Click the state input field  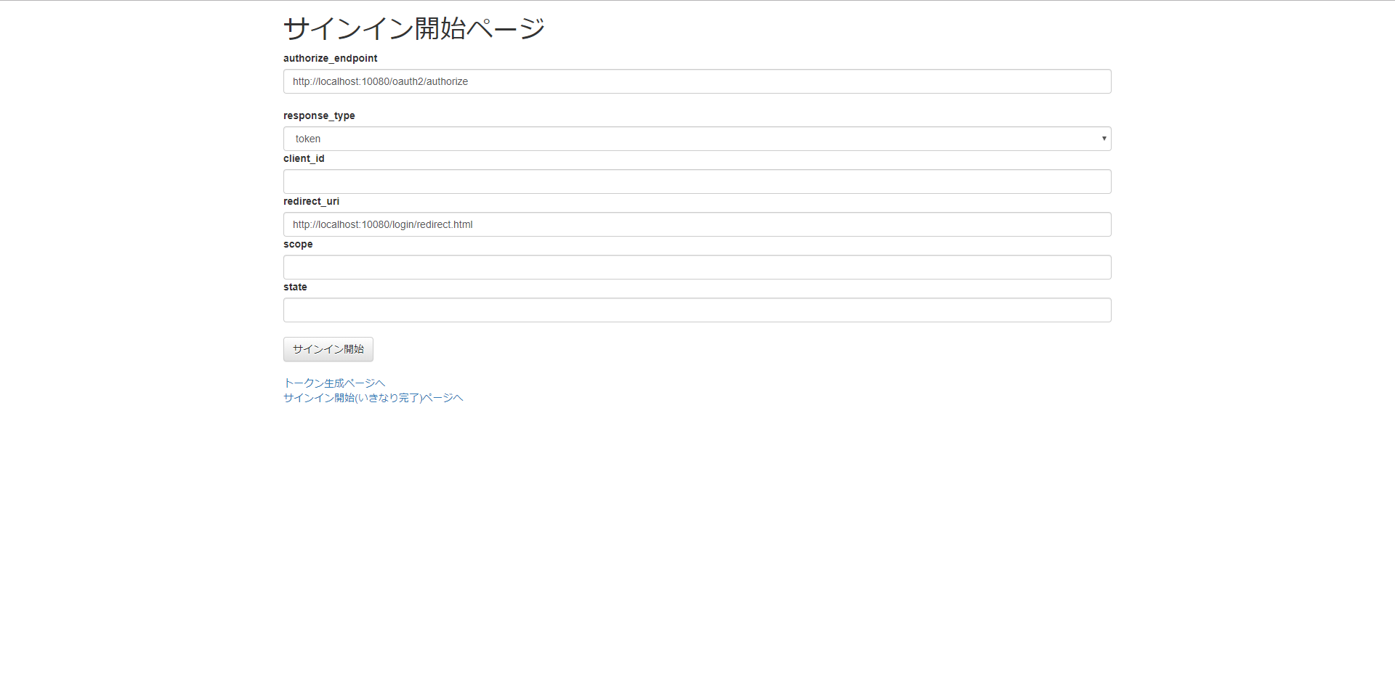pos(697,310)
